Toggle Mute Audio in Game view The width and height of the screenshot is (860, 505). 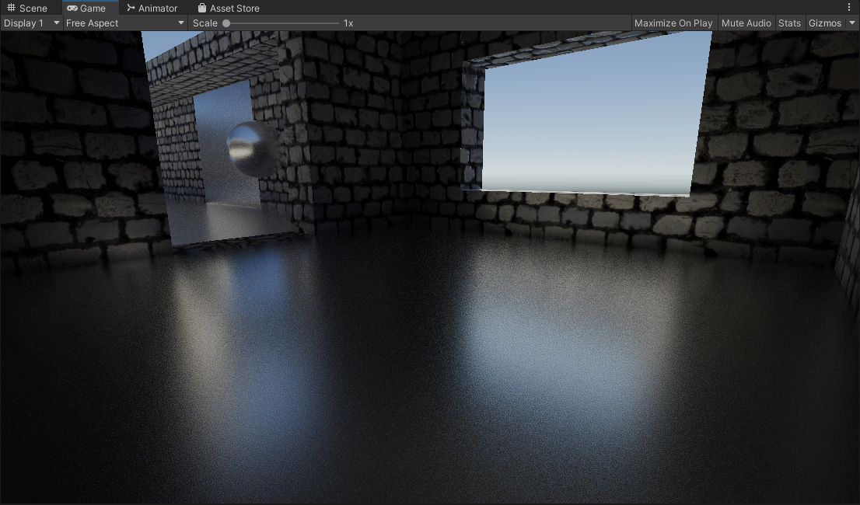point(746,23)
